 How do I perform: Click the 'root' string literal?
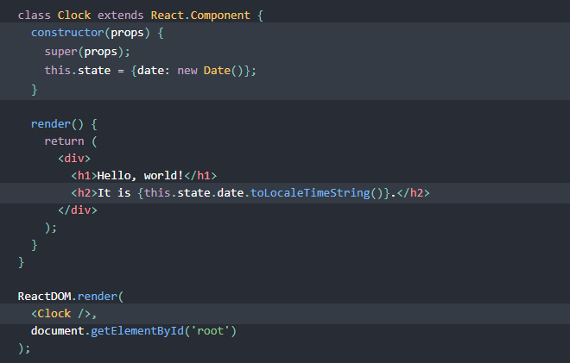[x=212, y=331]
